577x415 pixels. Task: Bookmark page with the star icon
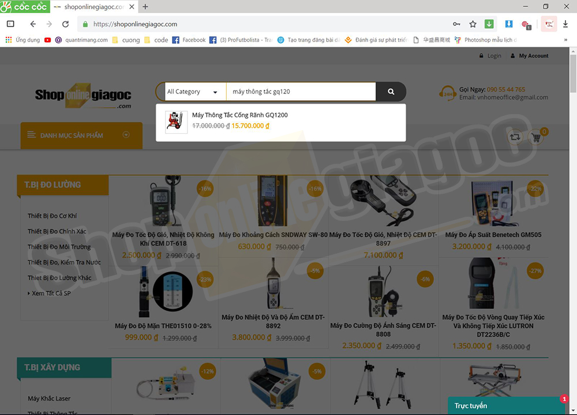tap(473, 24)
